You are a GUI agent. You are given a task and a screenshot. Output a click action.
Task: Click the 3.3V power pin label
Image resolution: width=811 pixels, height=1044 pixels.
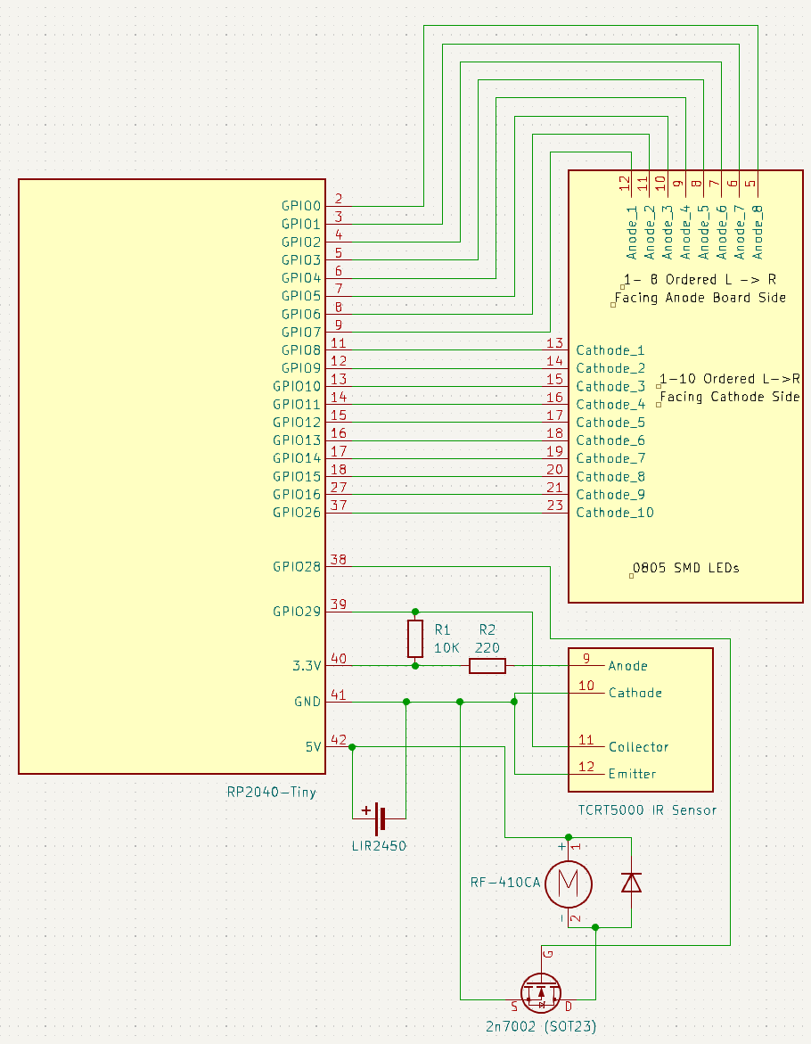click(307, 666)
